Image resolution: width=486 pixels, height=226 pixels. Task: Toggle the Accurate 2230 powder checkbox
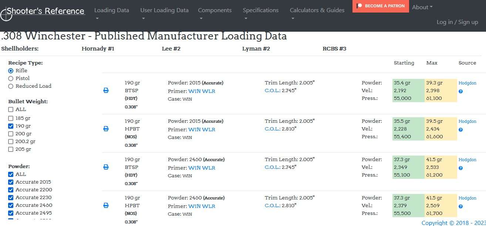click(11, 197)
